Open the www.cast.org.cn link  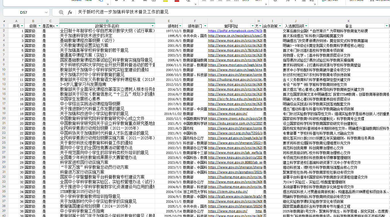[235, 133]
